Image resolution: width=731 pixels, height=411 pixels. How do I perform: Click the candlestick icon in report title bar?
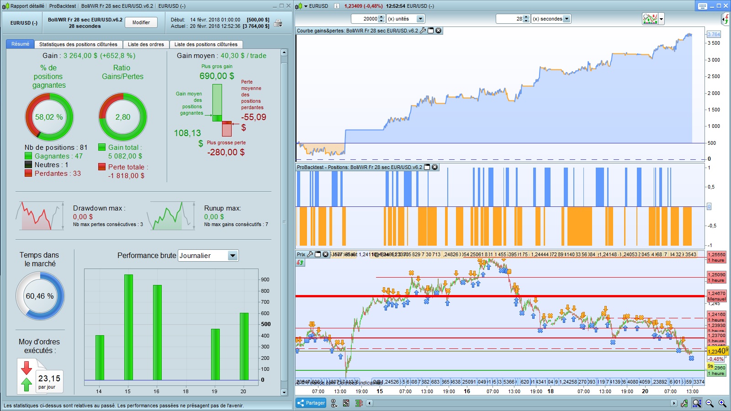5,6
